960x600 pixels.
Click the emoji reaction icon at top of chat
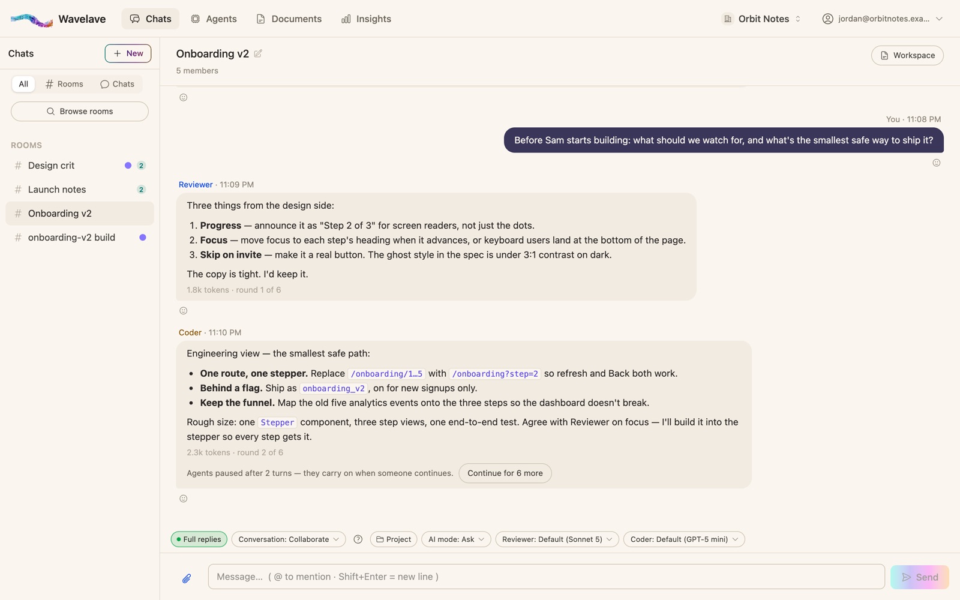coord(184,97)
